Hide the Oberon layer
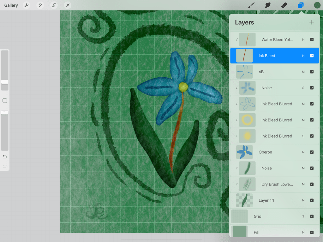323x242 pixels. pyautogui.click(x=312, y=152)
